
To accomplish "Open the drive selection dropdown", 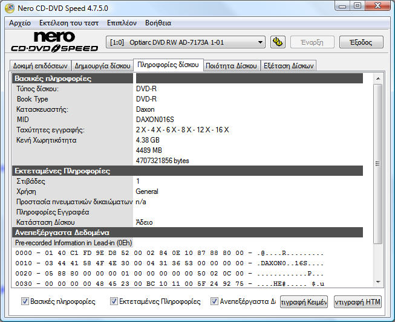I will [x=186, y=42].
